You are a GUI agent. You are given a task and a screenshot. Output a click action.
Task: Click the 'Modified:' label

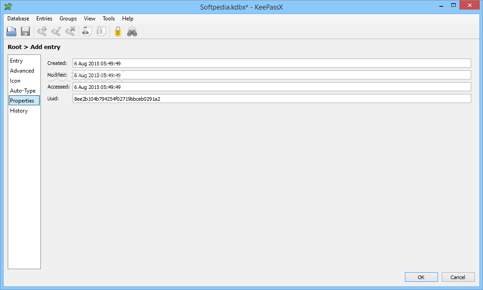point(57,75)
